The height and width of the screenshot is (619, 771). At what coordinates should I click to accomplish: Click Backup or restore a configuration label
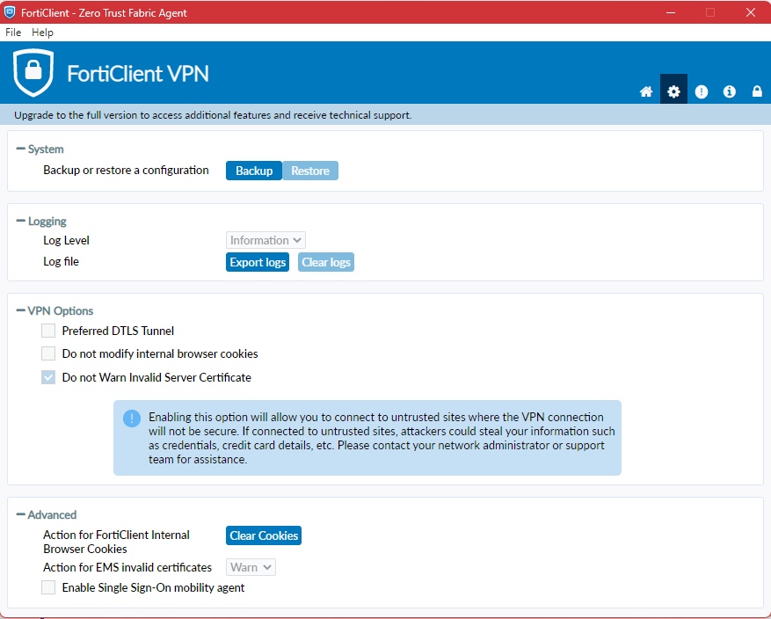click(x=126, y=170)
